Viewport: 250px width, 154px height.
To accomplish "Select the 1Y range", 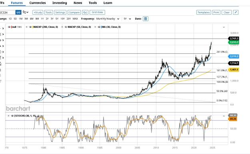I will (42, 19).
